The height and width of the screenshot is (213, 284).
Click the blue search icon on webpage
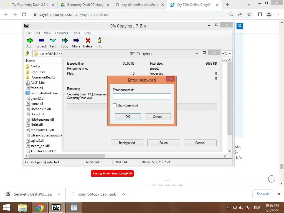pos(240,26)
